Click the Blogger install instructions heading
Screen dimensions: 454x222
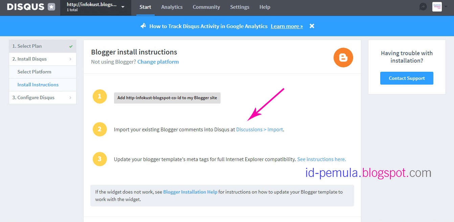134,52
